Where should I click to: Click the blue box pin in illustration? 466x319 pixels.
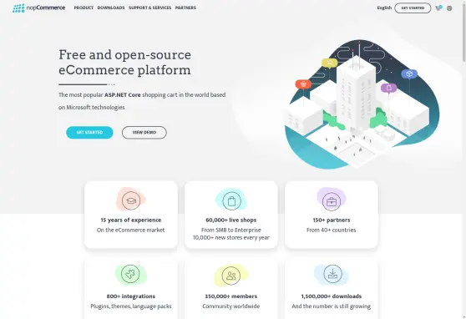coord(409,73)
